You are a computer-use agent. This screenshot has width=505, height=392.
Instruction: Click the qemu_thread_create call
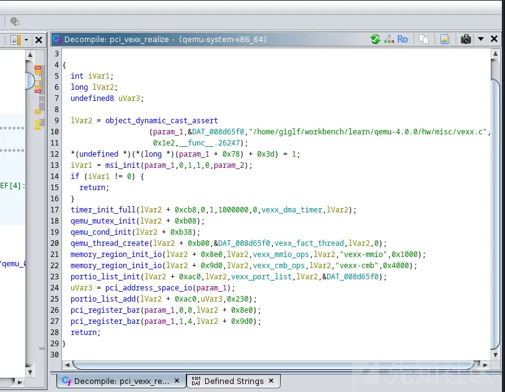point(110,243)
